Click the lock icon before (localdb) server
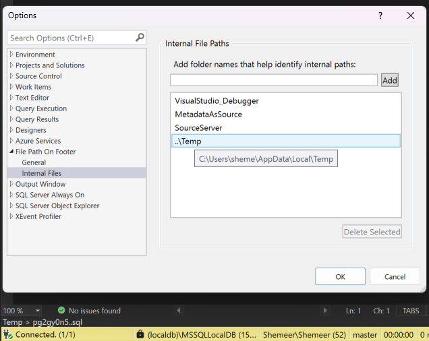This screenshot has height=341, width=429. 140,334
